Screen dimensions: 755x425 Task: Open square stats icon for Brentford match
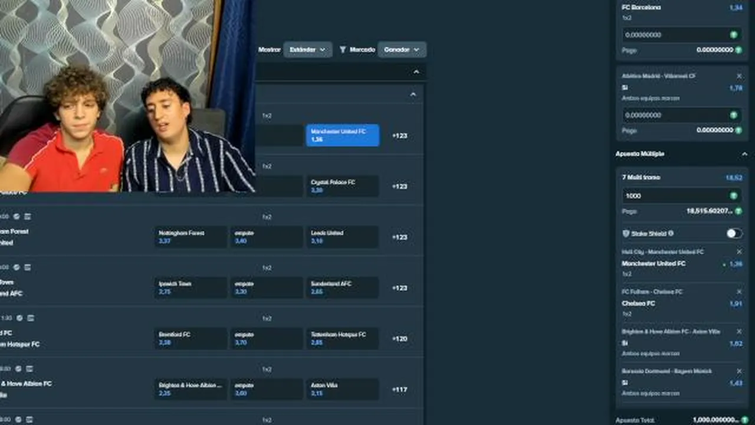pos(31,318)
